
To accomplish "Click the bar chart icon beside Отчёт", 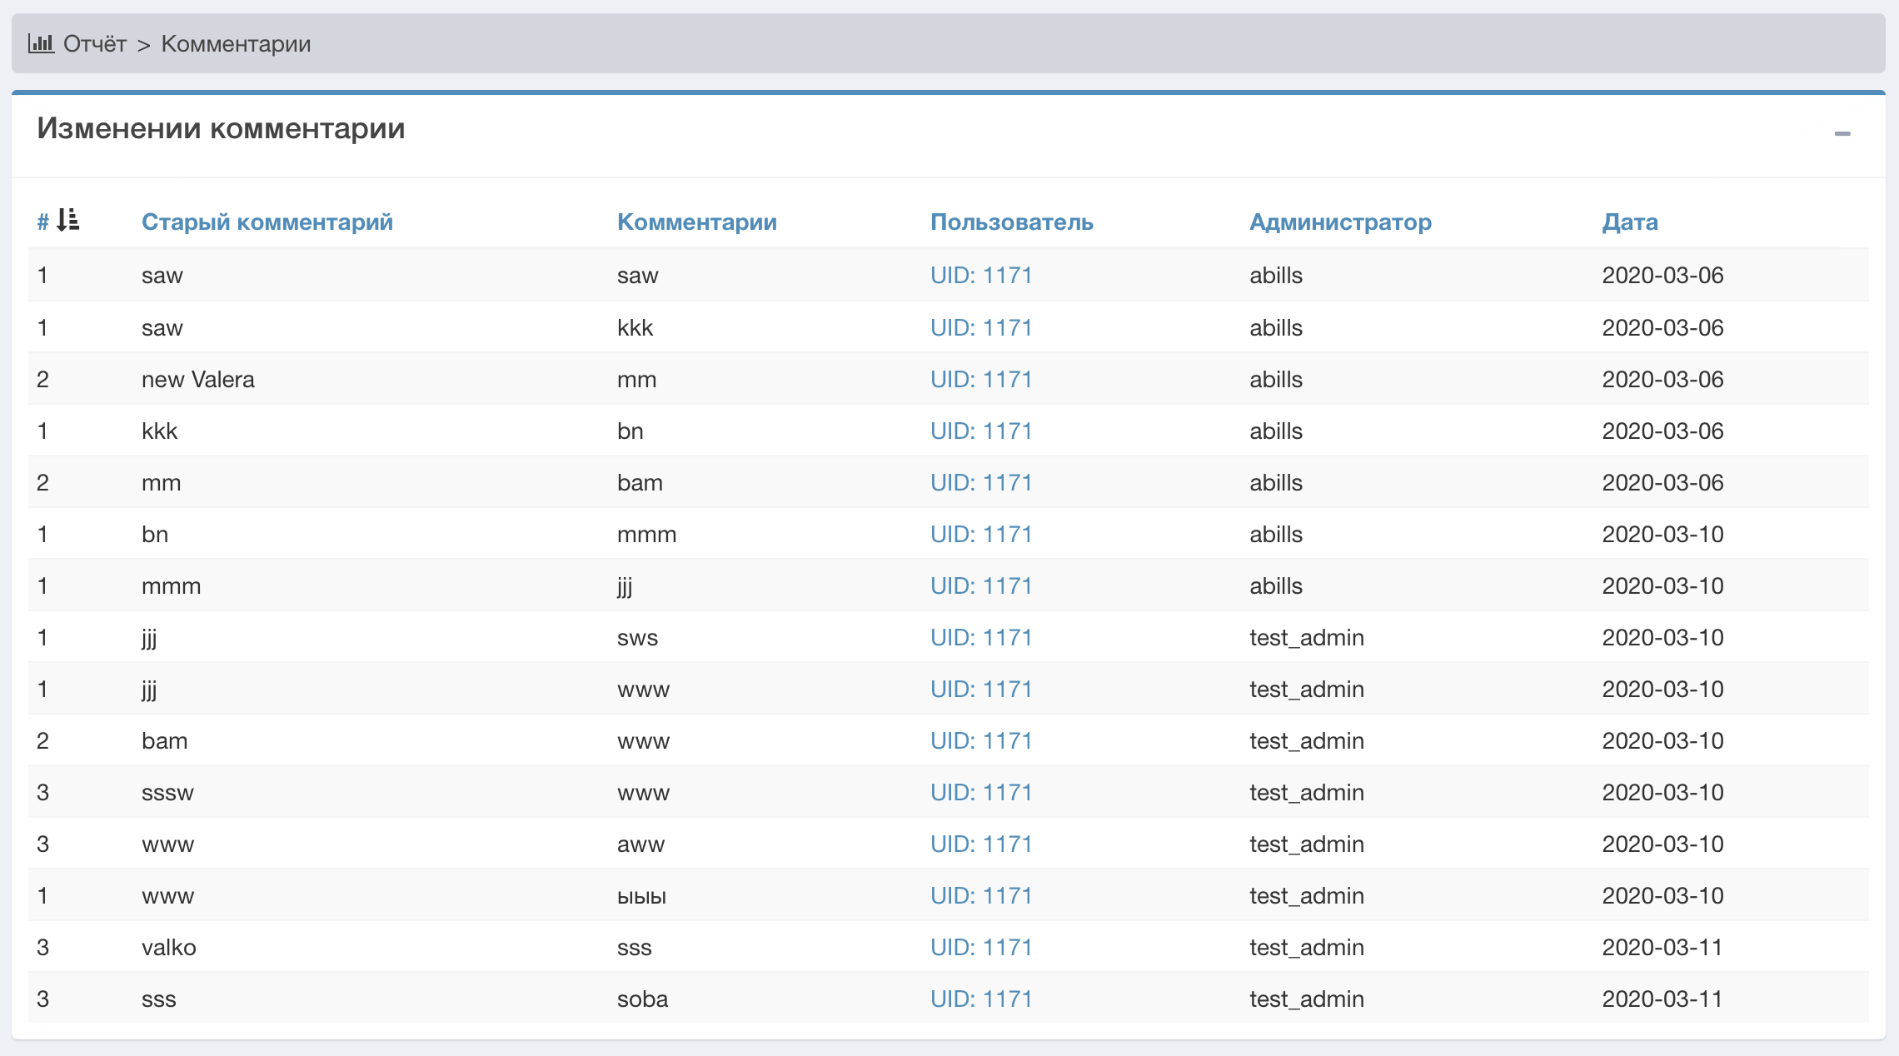I will [x=40, y=43].
